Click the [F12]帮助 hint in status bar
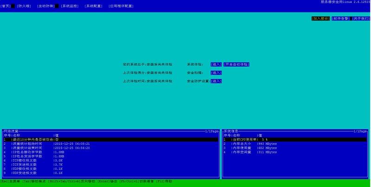371x187 pixels. [164, 181]
